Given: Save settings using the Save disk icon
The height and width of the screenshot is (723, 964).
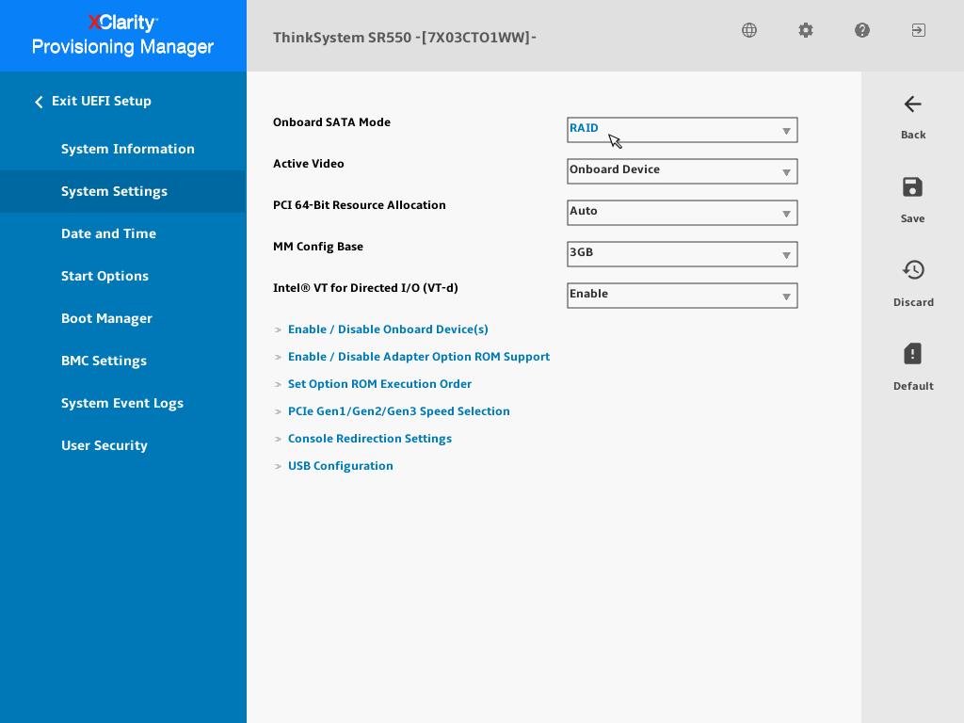Looking at the screenshot, I should pos(912,187).
